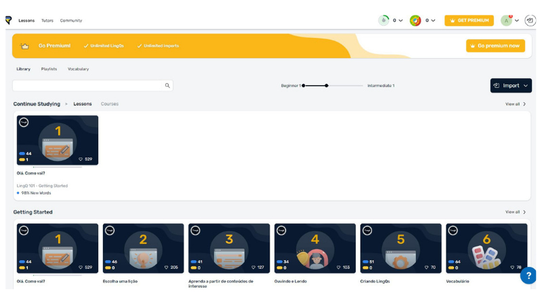Click the Continue Studying section heading
Viewport: 542px width, 304px height.
pos(37,104)
